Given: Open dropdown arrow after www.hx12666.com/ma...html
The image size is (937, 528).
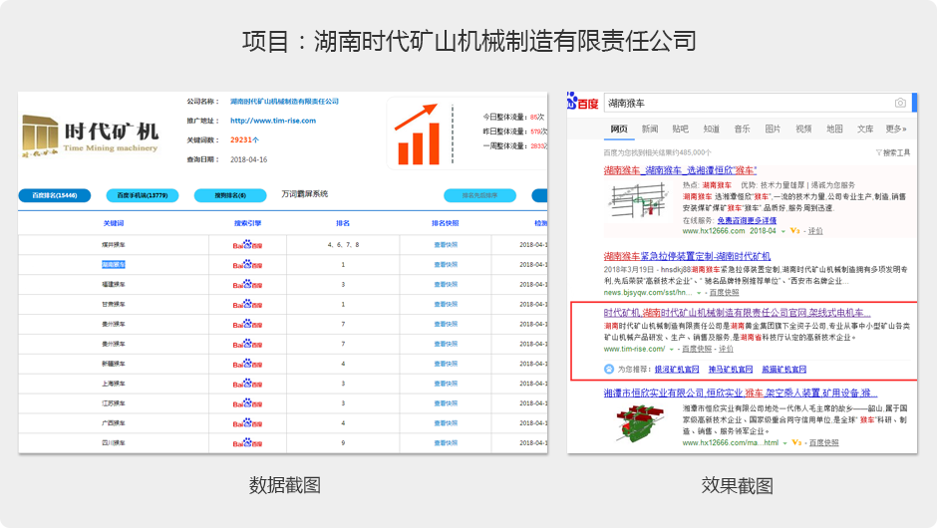Looking at the screenshot, I should tap(784, 443).
